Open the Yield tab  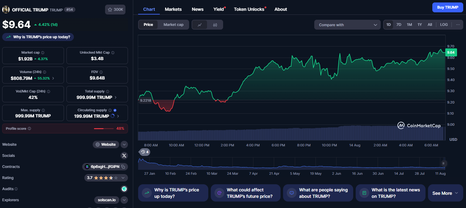pos(219,9)
